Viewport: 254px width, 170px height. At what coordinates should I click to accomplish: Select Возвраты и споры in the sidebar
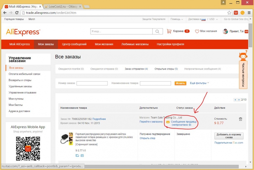click(x=20, y=80)
